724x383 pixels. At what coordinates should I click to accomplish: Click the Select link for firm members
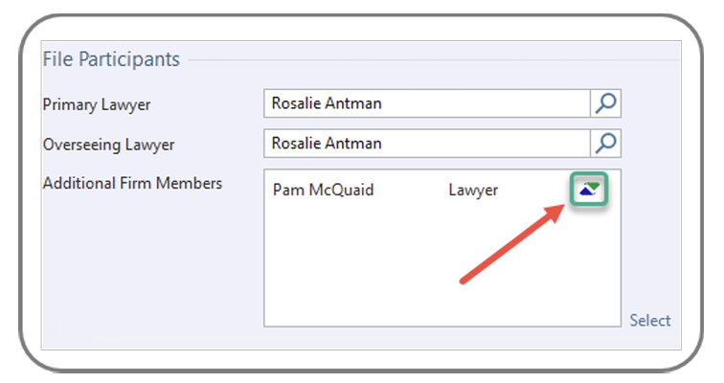click(649, 320)
